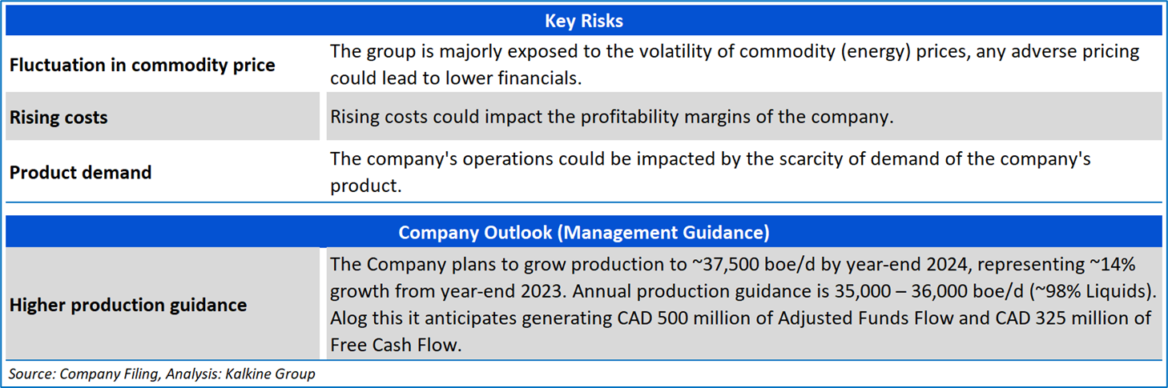
Task: Select the Product demand row label
Action: click(x=81, y=172)
